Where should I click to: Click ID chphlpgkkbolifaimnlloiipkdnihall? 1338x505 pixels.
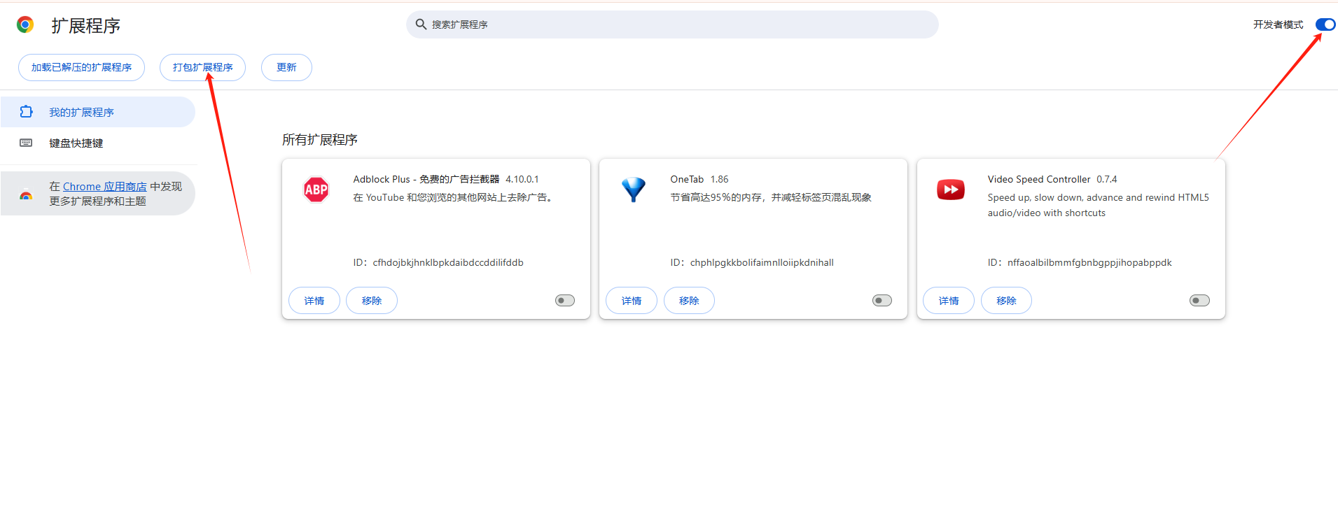point(752,263)
